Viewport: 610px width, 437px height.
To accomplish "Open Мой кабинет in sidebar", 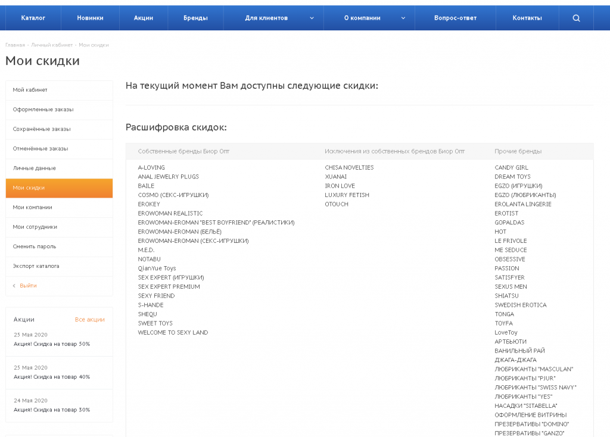I will coord(59,90).
